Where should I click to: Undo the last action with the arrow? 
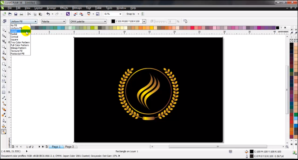coord(48,14)
